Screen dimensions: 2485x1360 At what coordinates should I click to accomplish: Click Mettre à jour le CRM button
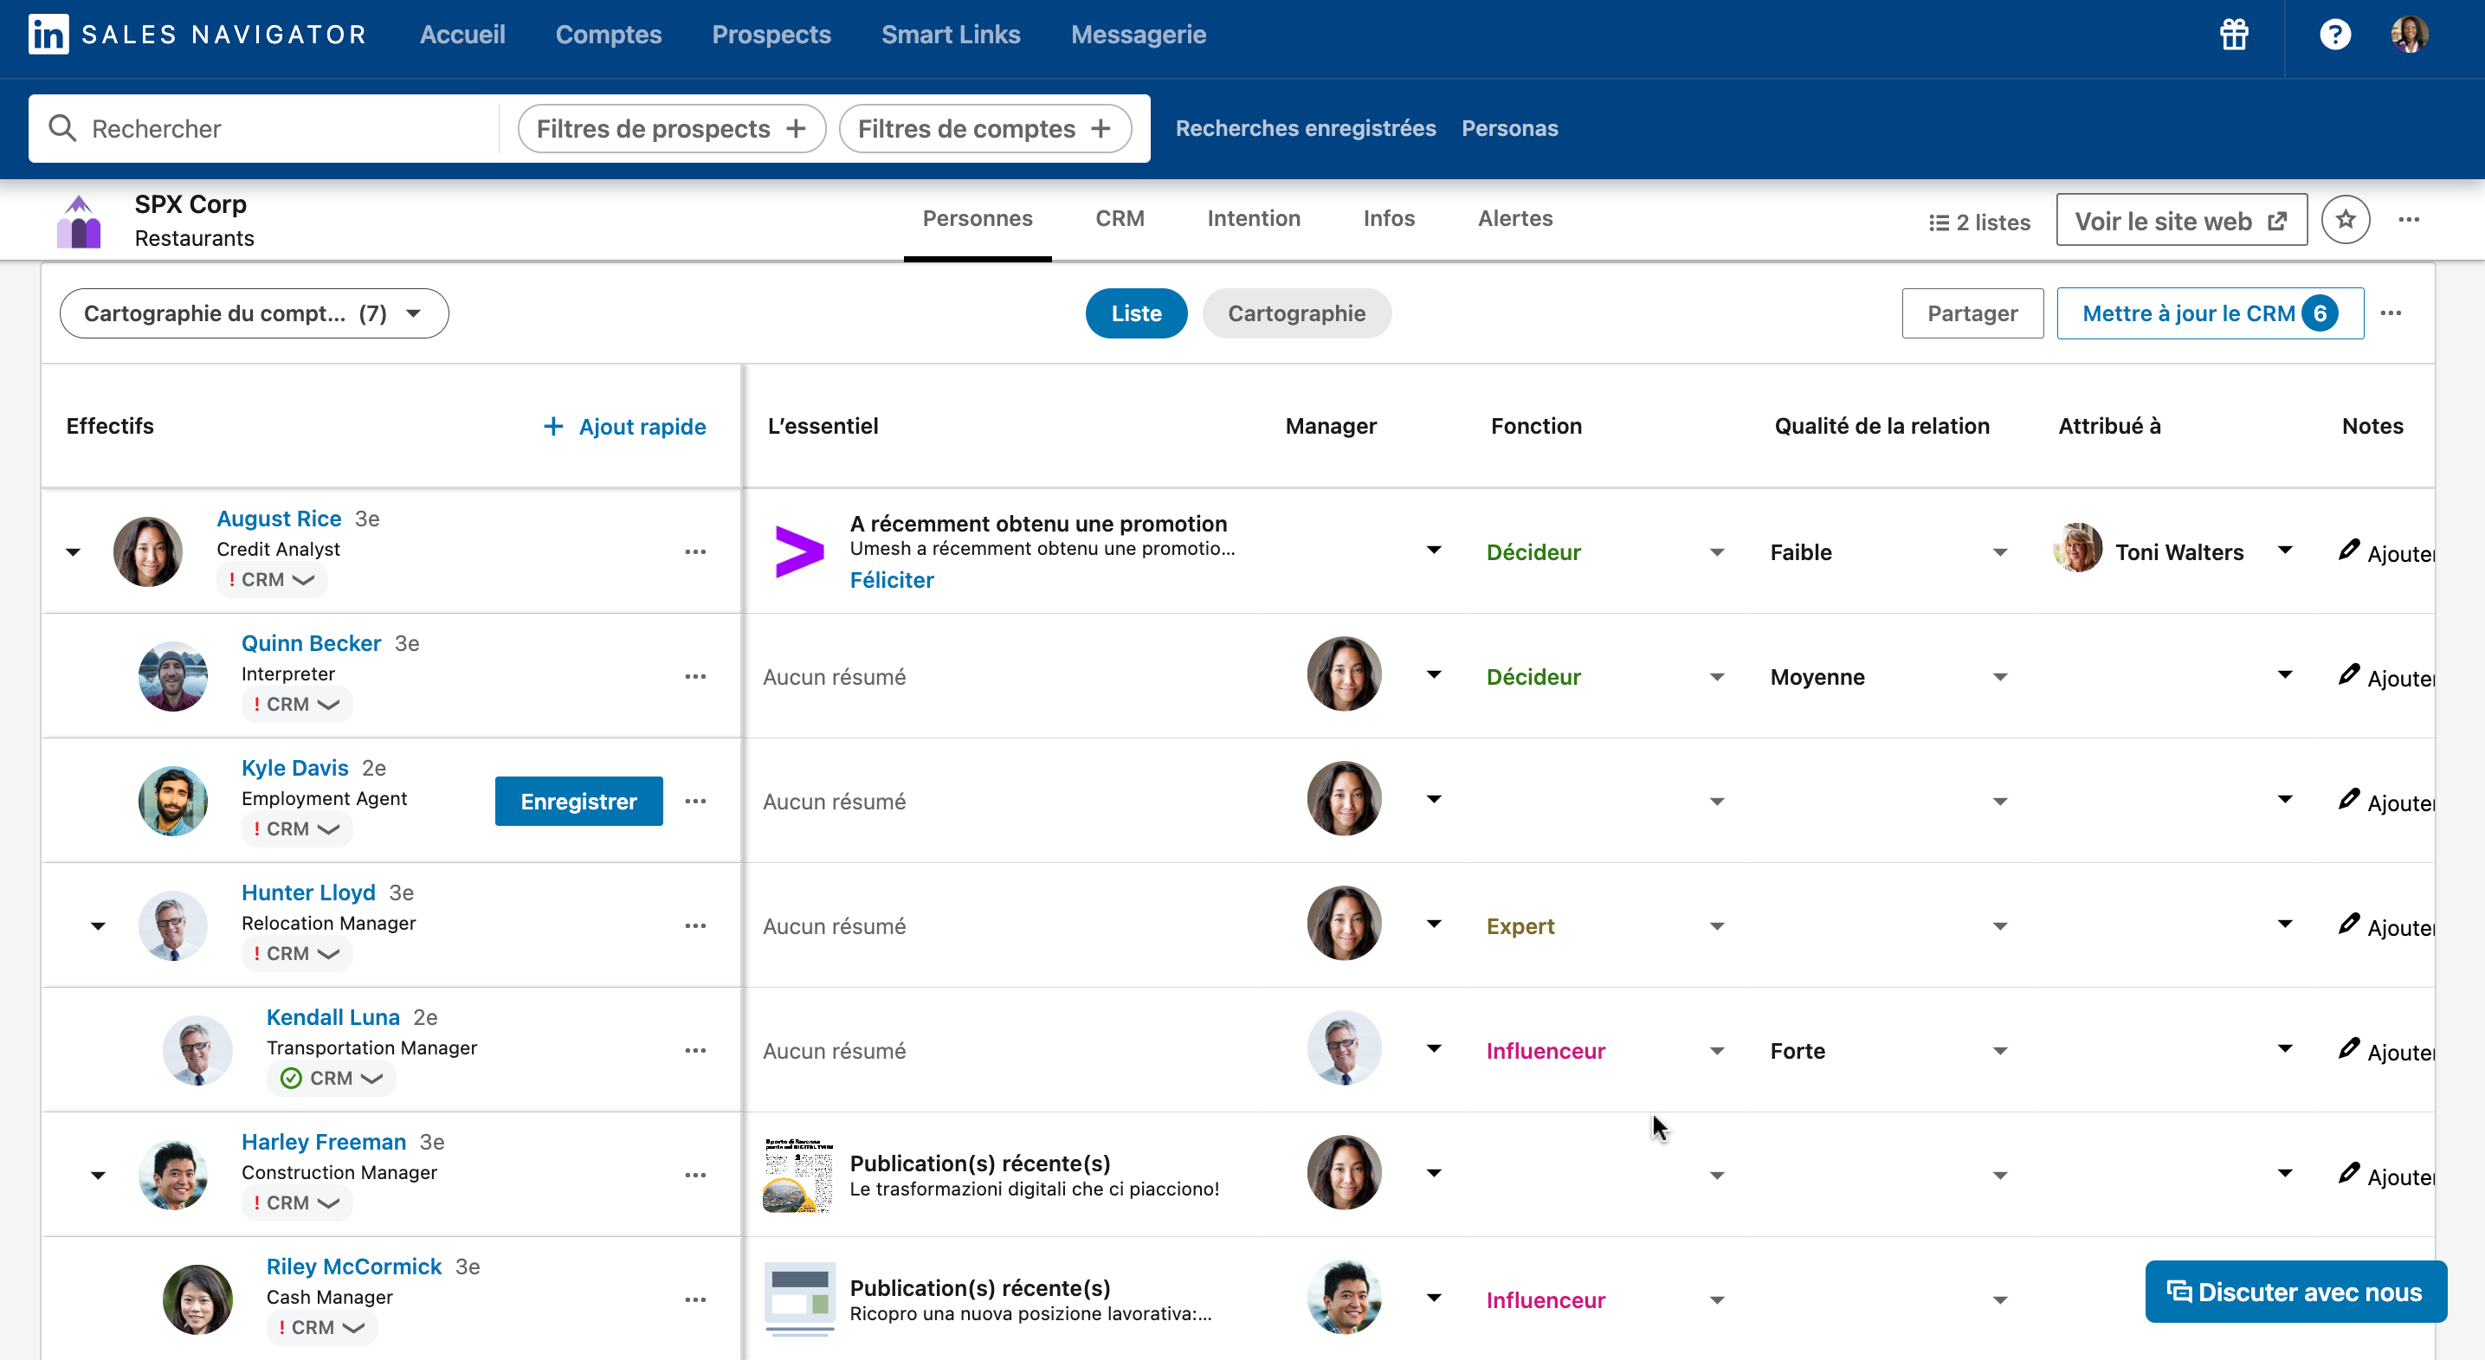[x=2209, y=313]
